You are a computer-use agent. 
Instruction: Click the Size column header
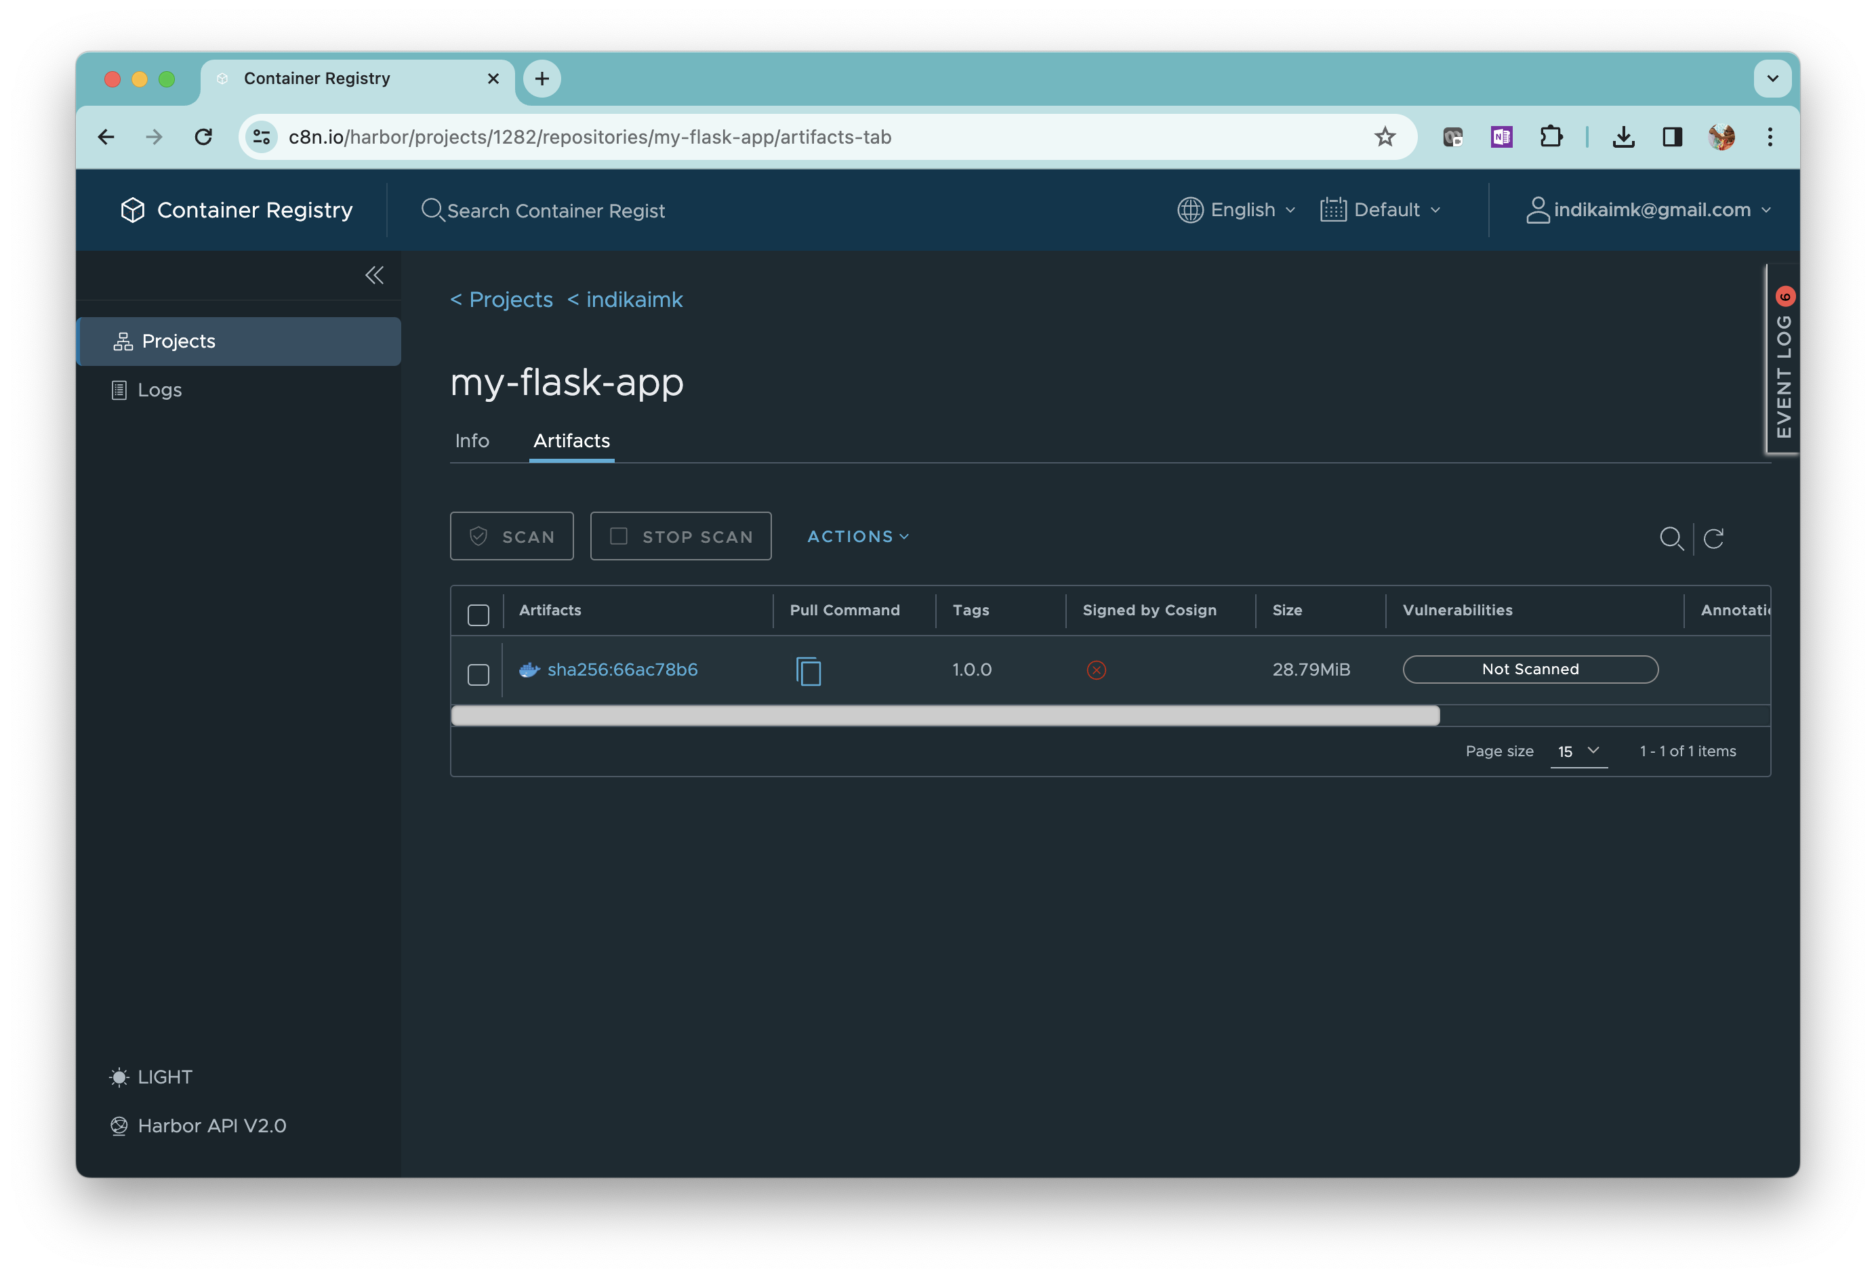[1288, 611]
